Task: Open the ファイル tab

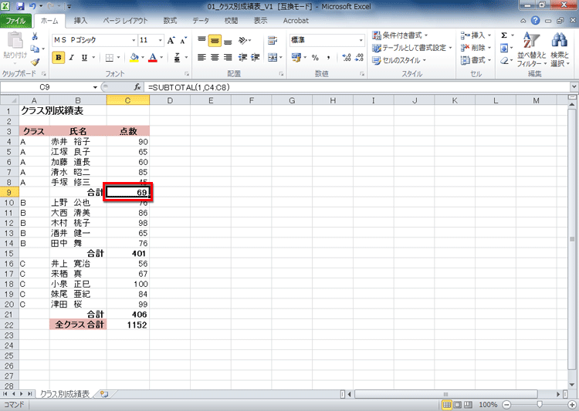Action: click(x=15, y=21)
